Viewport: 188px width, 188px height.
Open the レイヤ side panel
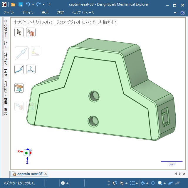pos(6,73)
